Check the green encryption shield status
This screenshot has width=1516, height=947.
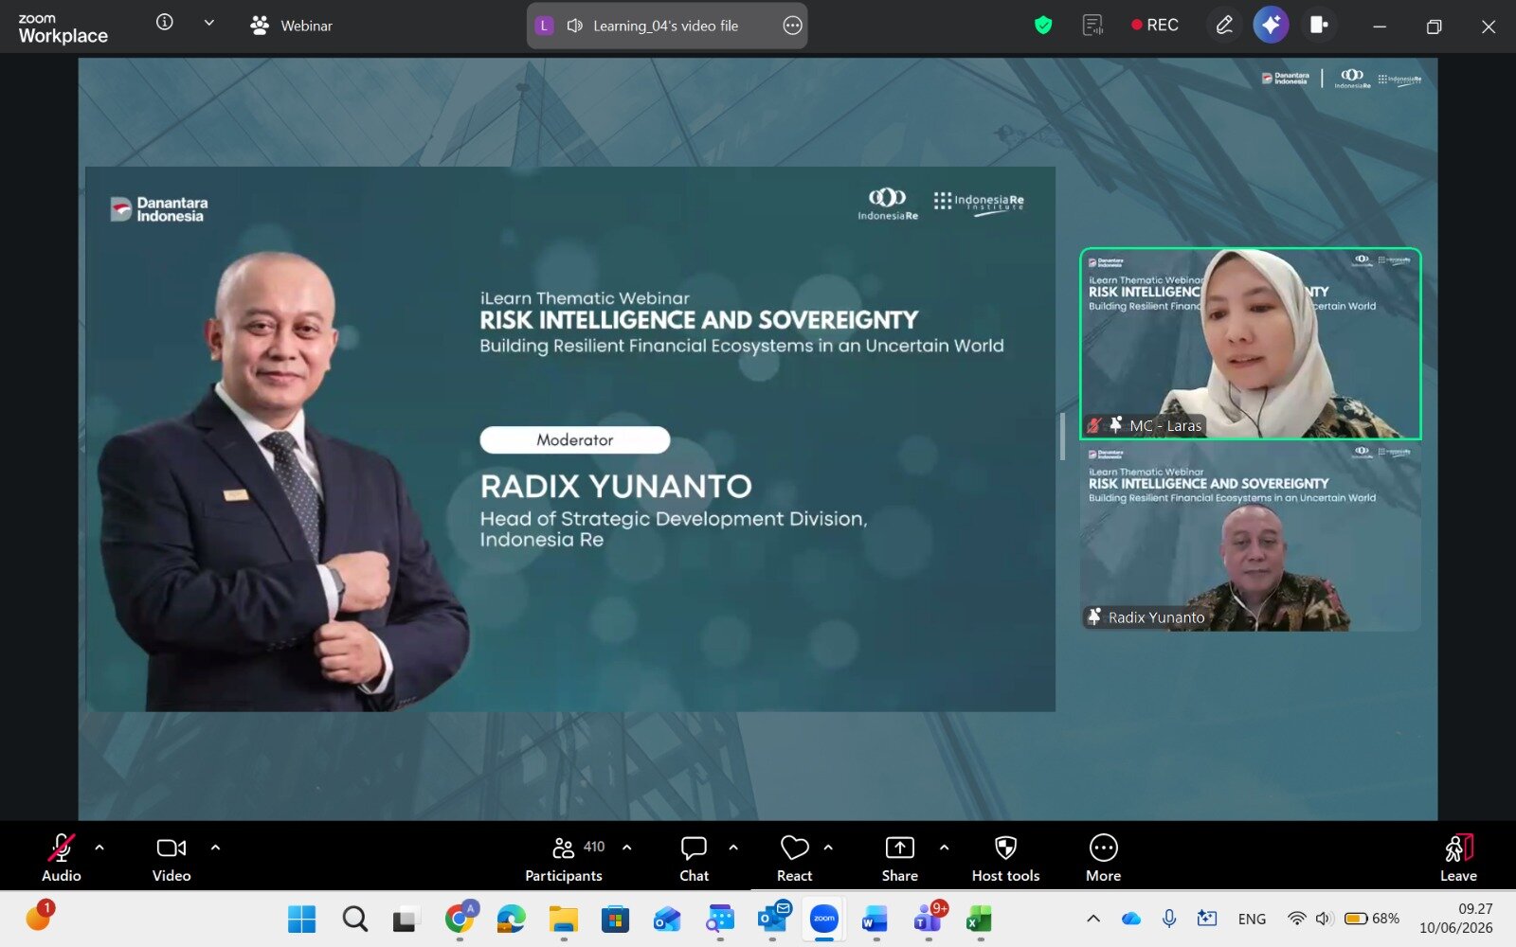coord(1043,26)
